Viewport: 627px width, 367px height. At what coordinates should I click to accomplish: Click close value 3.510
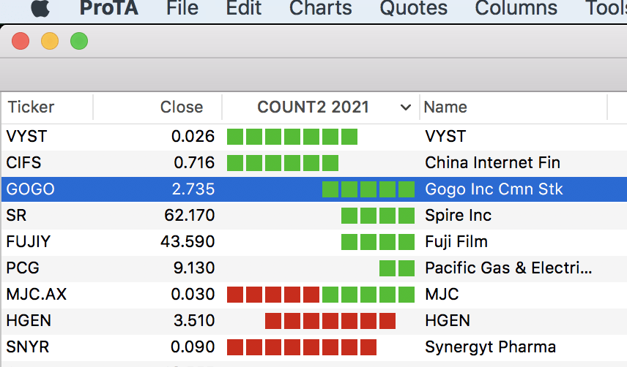click(194, 321)
